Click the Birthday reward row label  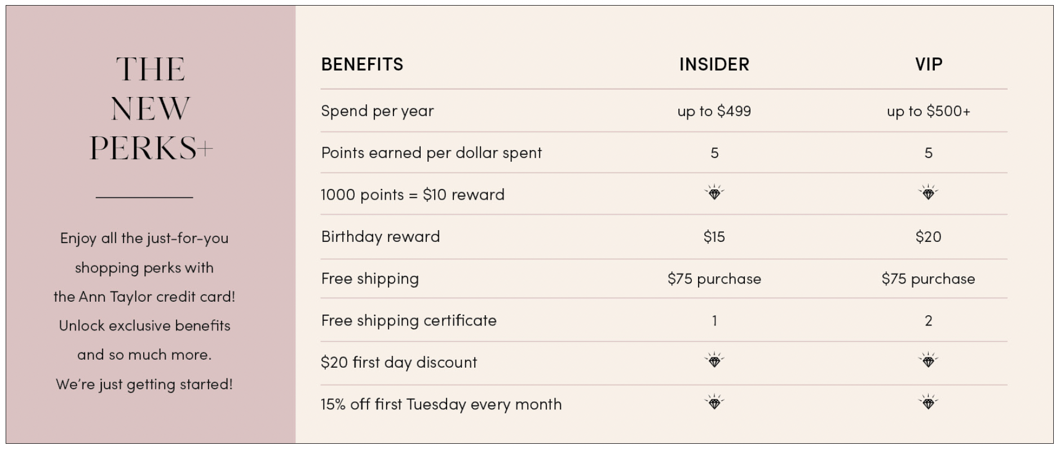pos(380,236)
